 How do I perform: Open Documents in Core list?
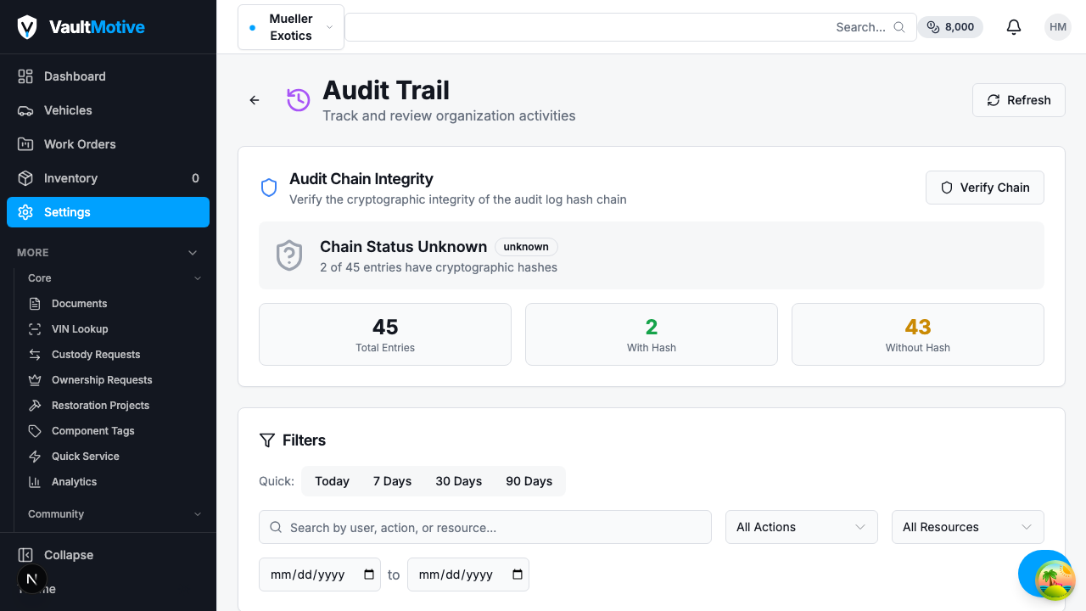click(x=115, y=304)
